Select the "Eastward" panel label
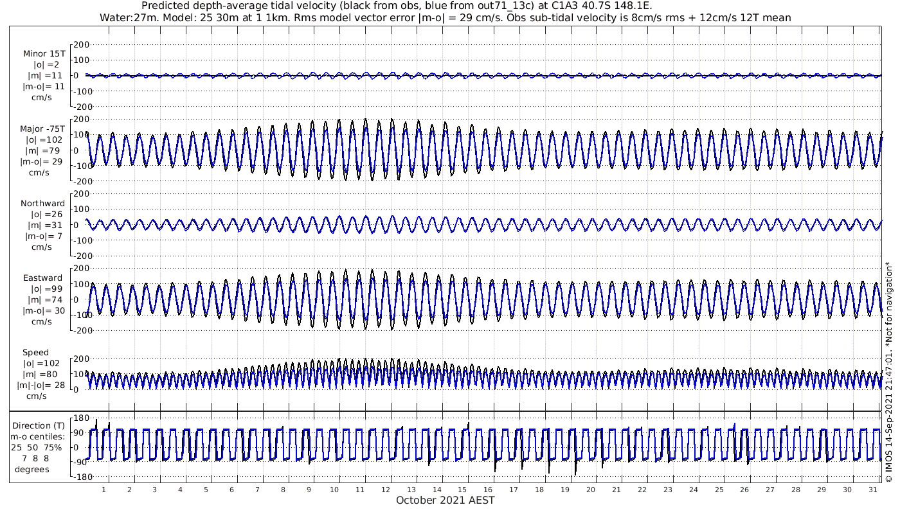This screenshot has height=514, width=900. point(43,279)
